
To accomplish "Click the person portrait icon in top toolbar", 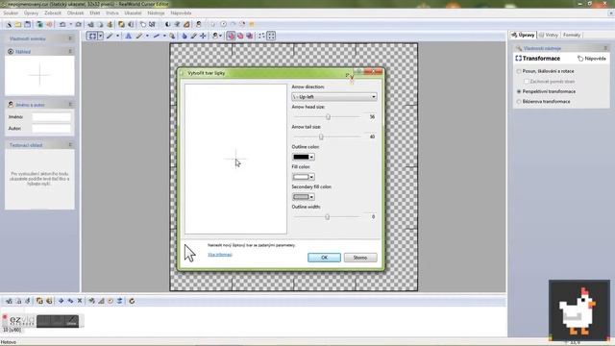I will click(x=199, y=24).
